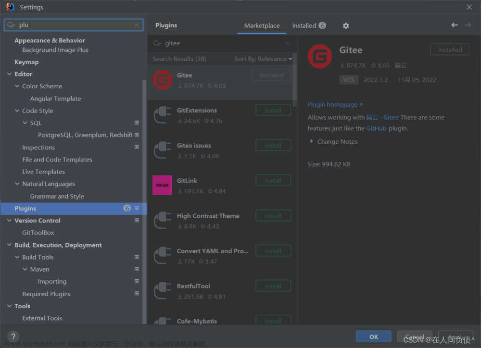Collapse the Editor tree node

pos(10,74)
